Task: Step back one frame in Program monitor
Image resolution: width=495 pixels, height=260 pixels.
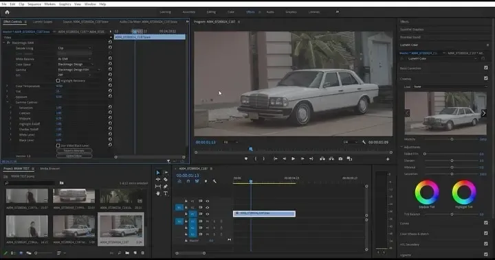Action: (284, 159)
